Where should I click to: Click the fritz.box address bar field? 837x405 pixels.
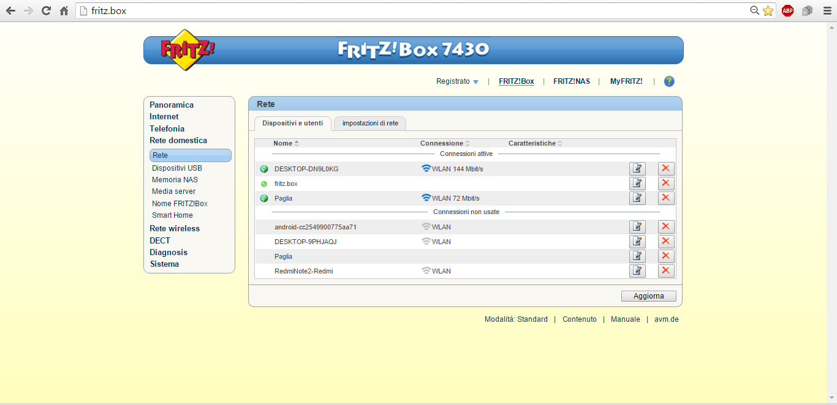tap(417, 10)
